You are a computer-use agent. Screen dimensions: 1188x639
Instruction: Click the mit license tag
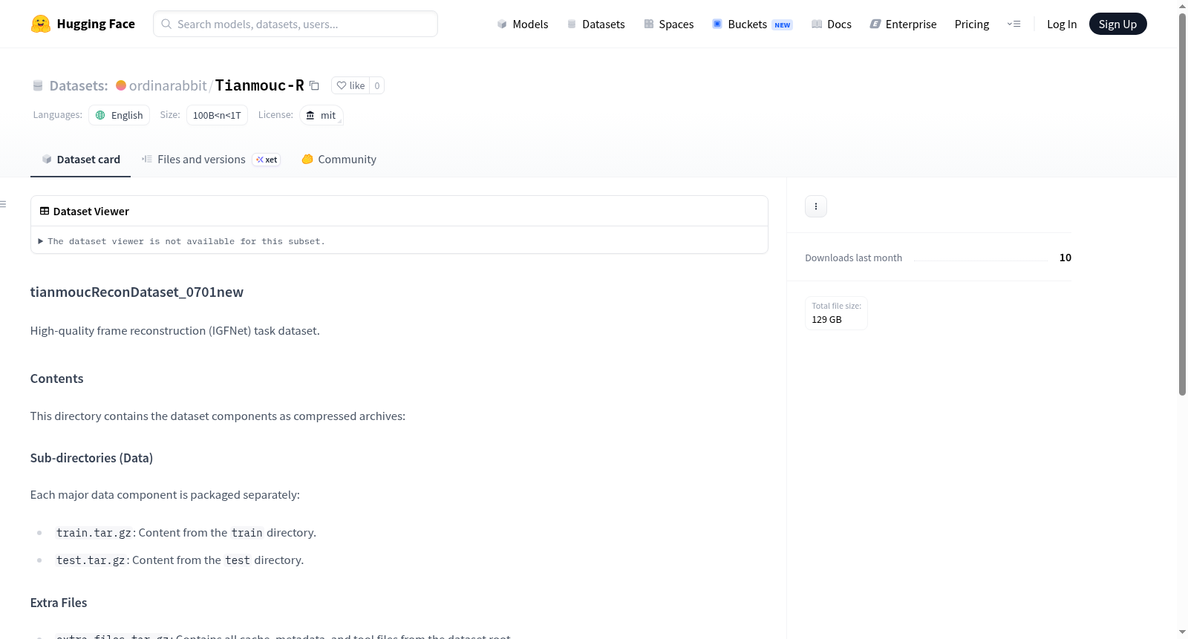(x=321, y=115)
